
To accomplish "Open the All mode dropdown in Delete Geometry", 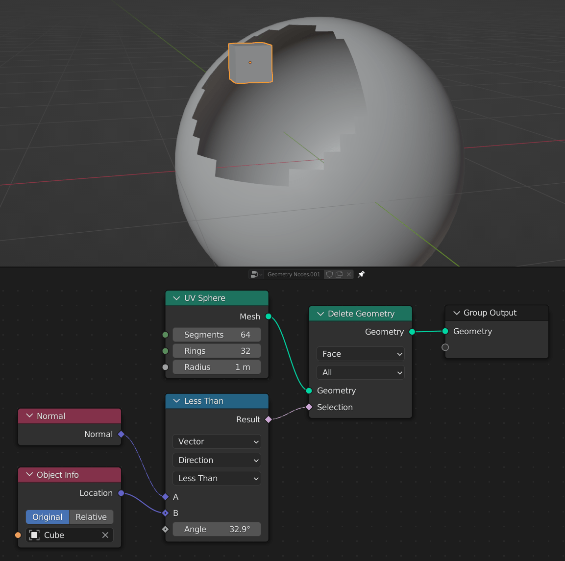I will click(x=360, y=372).
